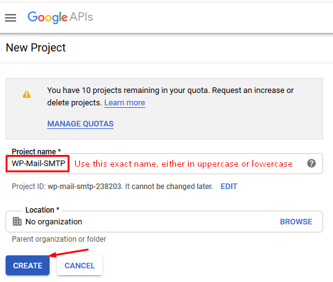Open the hamburger navigation menu
333x282 pixels.
tap(11, 17)
